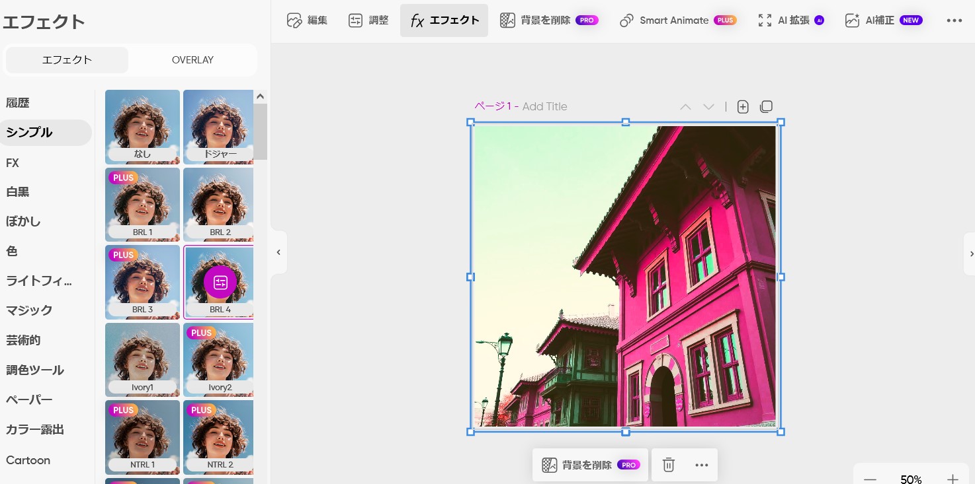Open 背景を削除 in top toolbar
Viewport: 975px width, 484px height.
(548, 20)
